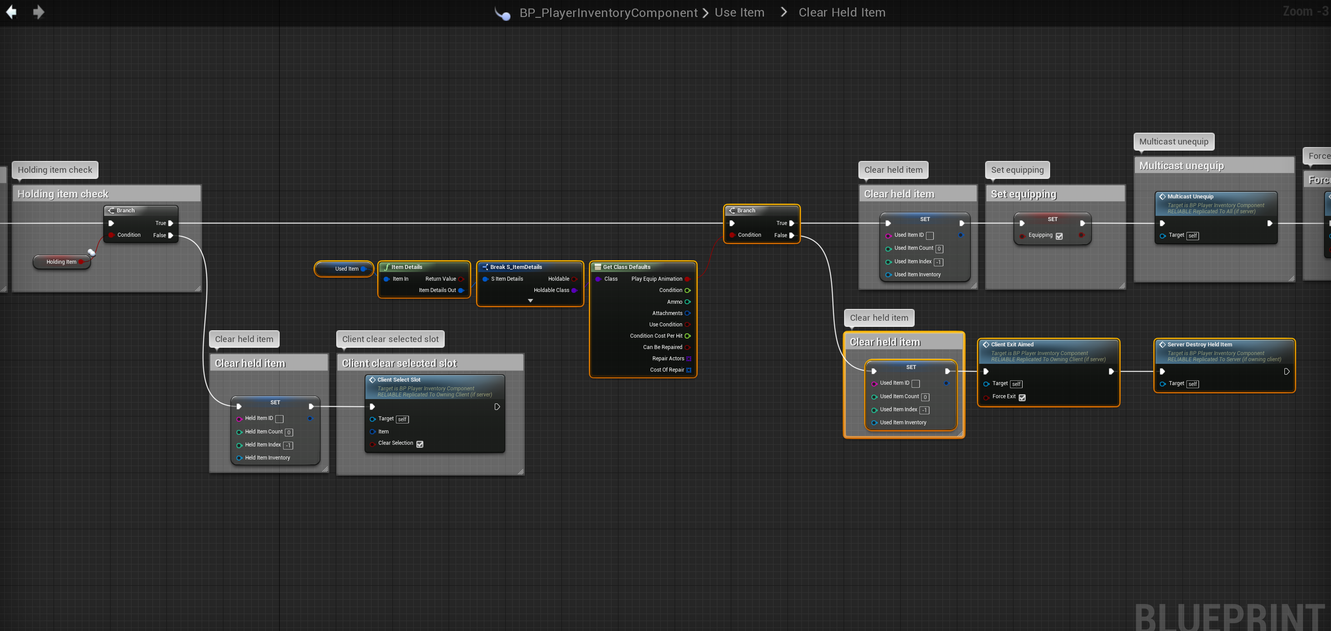
Task: Expand the Break S_ItemDetails node pins
Action: tap(530, 301)
